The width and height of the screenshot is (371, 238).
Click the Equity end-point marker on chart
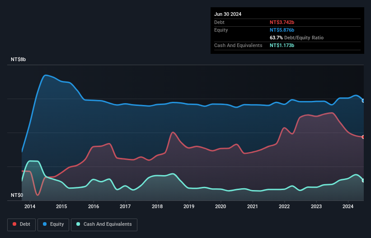coord(363,100)
